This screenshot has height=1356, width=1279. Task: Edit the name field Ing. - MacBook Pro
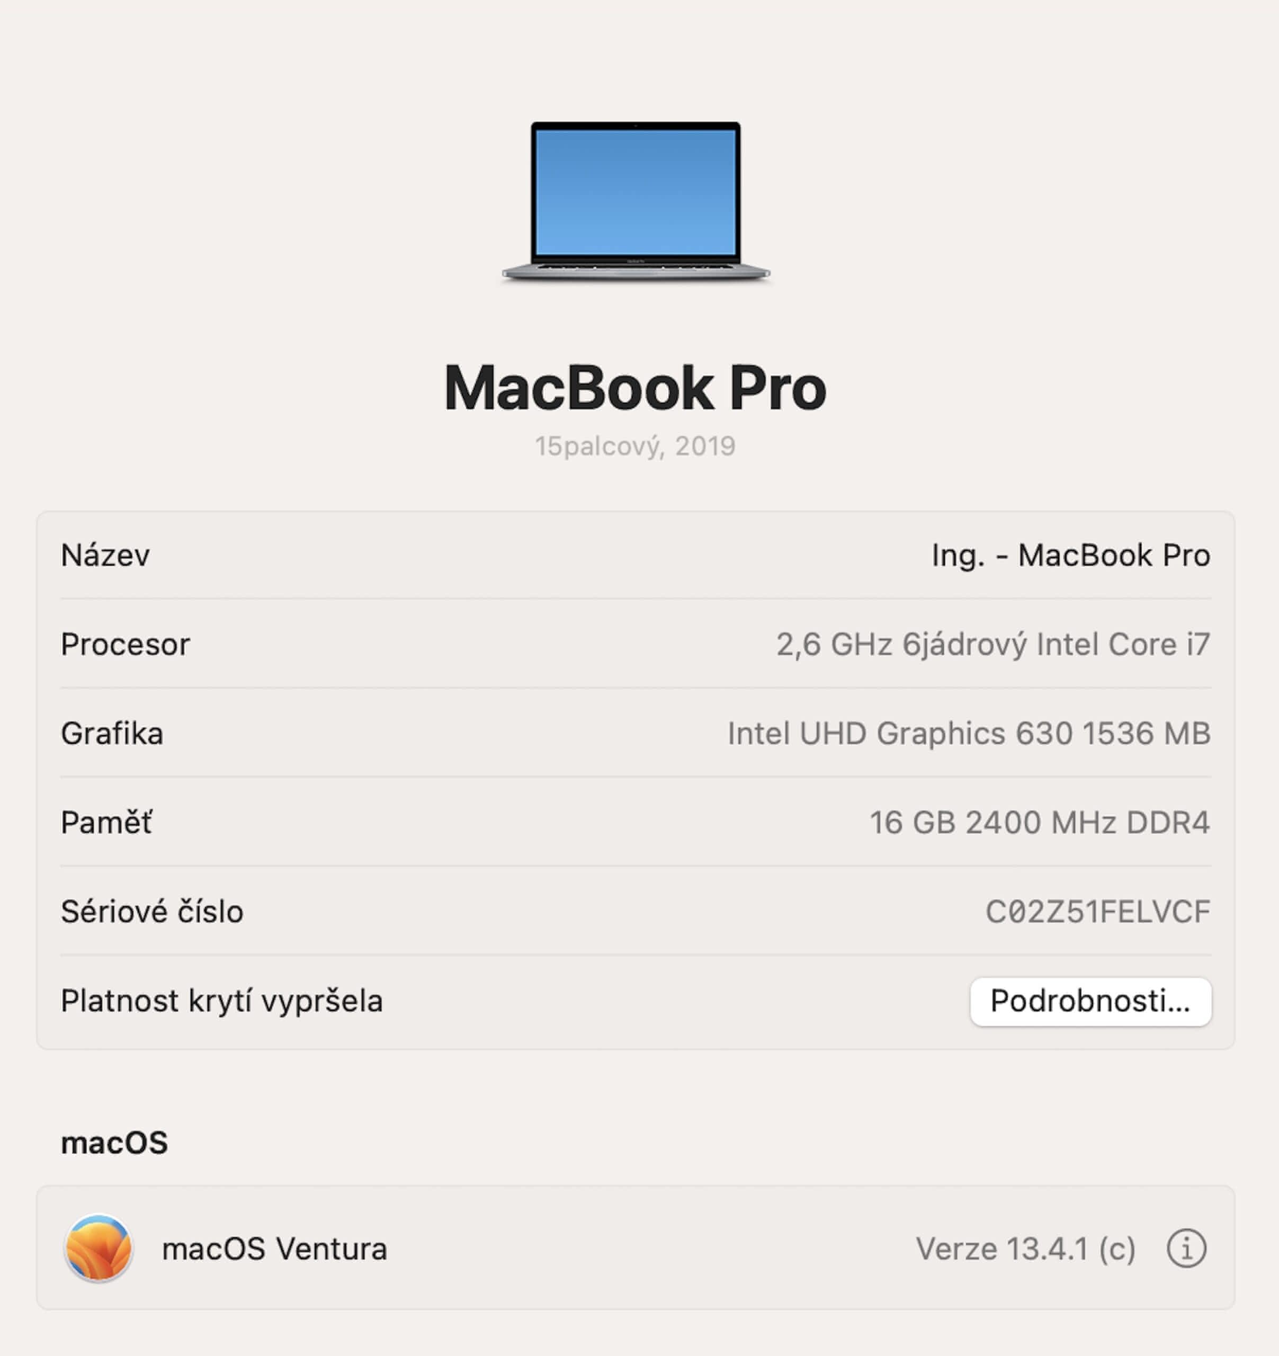click(1071, 555)
